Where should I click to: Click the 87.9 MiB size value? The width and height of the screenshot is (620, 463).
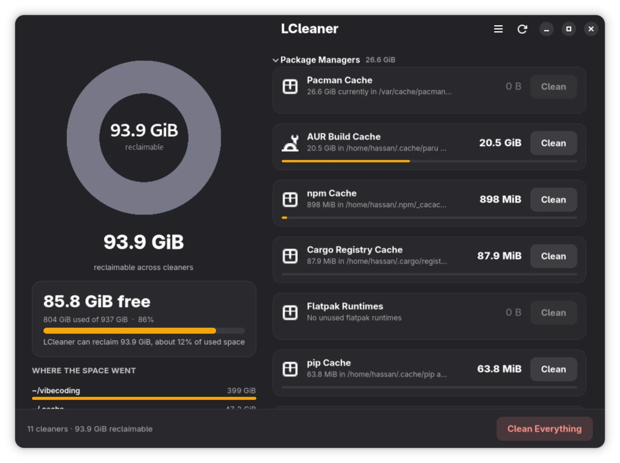tap(499, 256)
